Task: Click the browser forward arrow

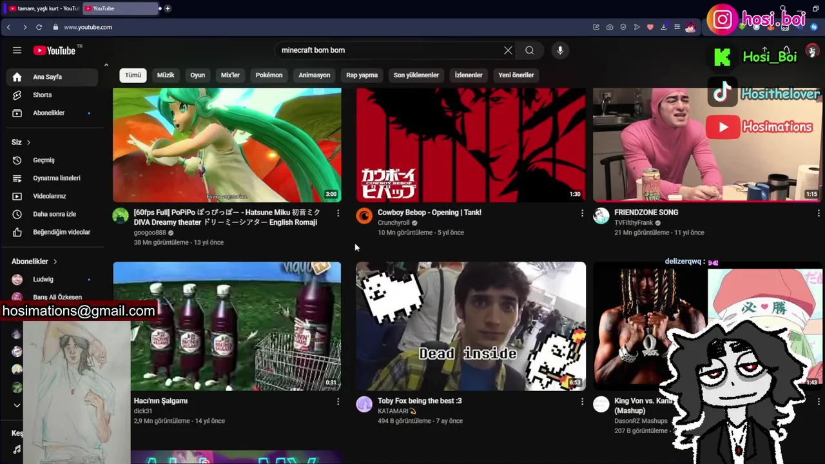Action: tap(24, 27)
